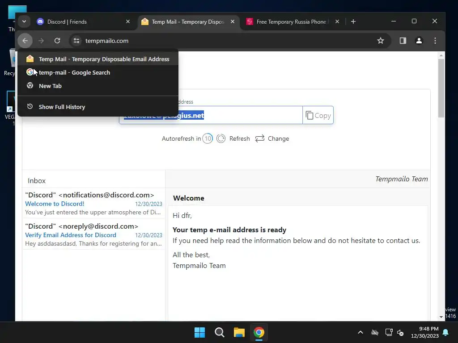Choose Show Full History
The height and width of the screenshot is (343, 458).
click(x=98, y=107)
